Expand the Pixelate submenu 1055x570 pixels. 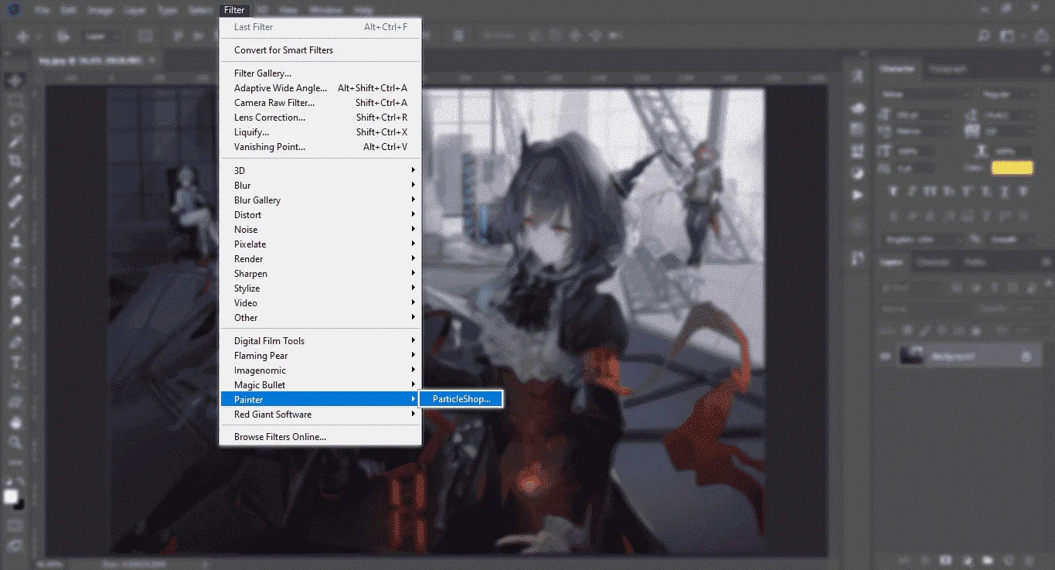coord(321,244)
